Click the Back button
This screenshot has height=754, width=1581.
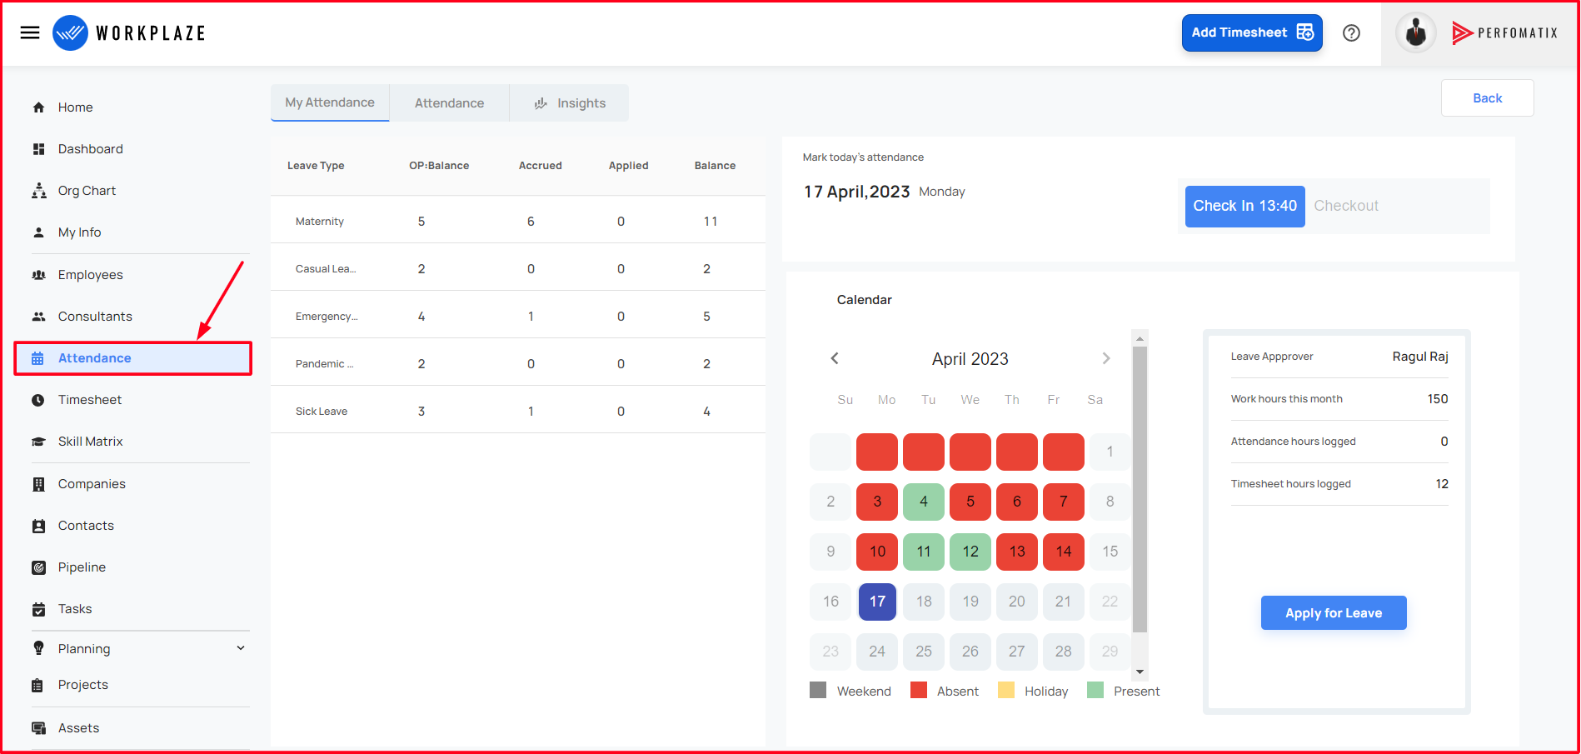(1487, 98)
